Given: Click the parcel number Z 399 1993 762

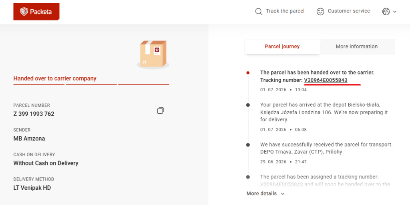Looking at the screenshot, I should 34,114.
